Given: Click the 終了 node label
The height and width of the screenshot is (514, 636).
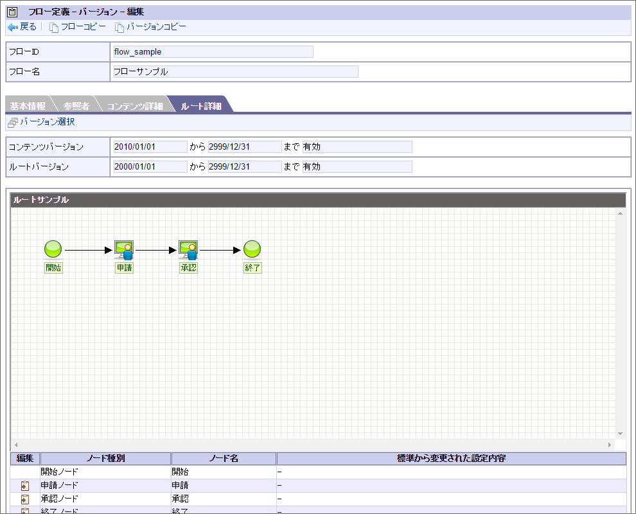Looking at the screenshot, I should (x=252, y=268).
